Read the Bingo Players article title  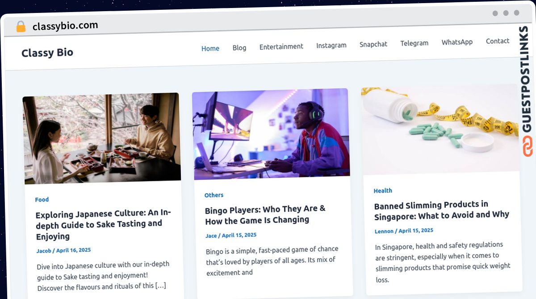point(265,214)
